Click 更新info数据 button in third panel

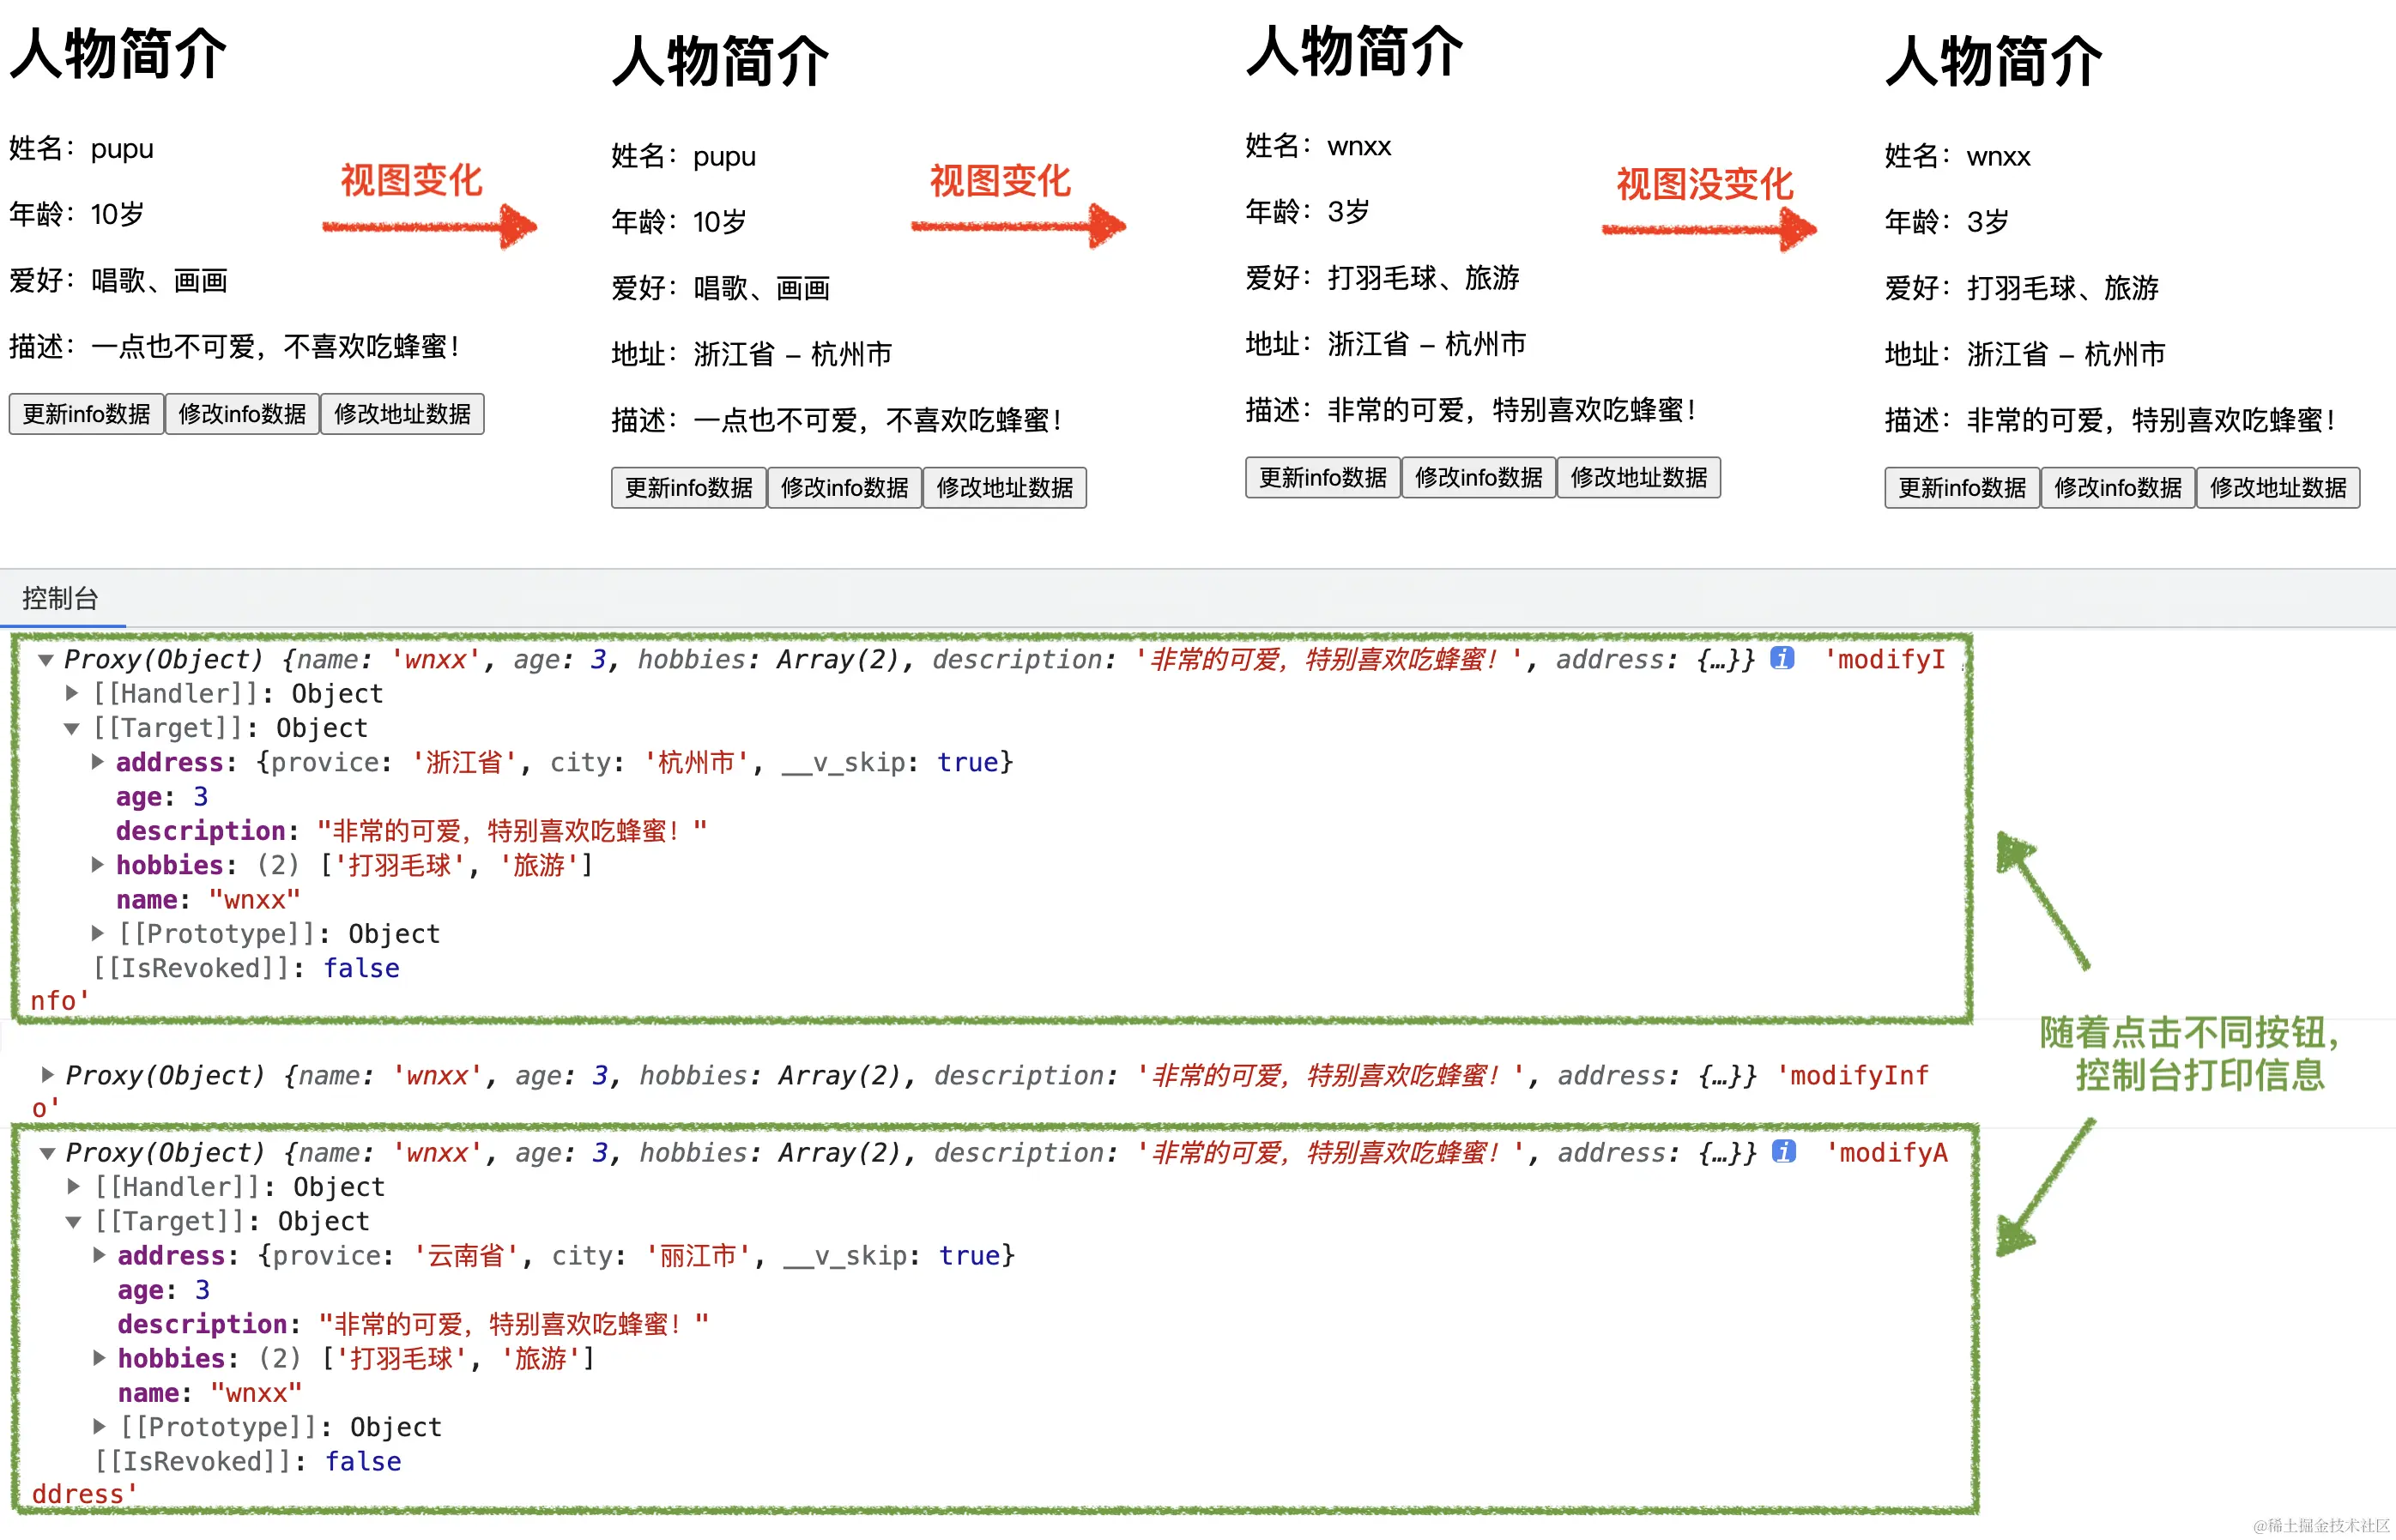point(1322,478)
